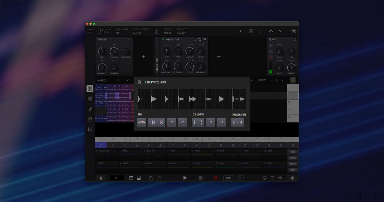Viewport: 384px width, 202px height.
Task: Open the hamburger main menu
Action: point(90,31)
